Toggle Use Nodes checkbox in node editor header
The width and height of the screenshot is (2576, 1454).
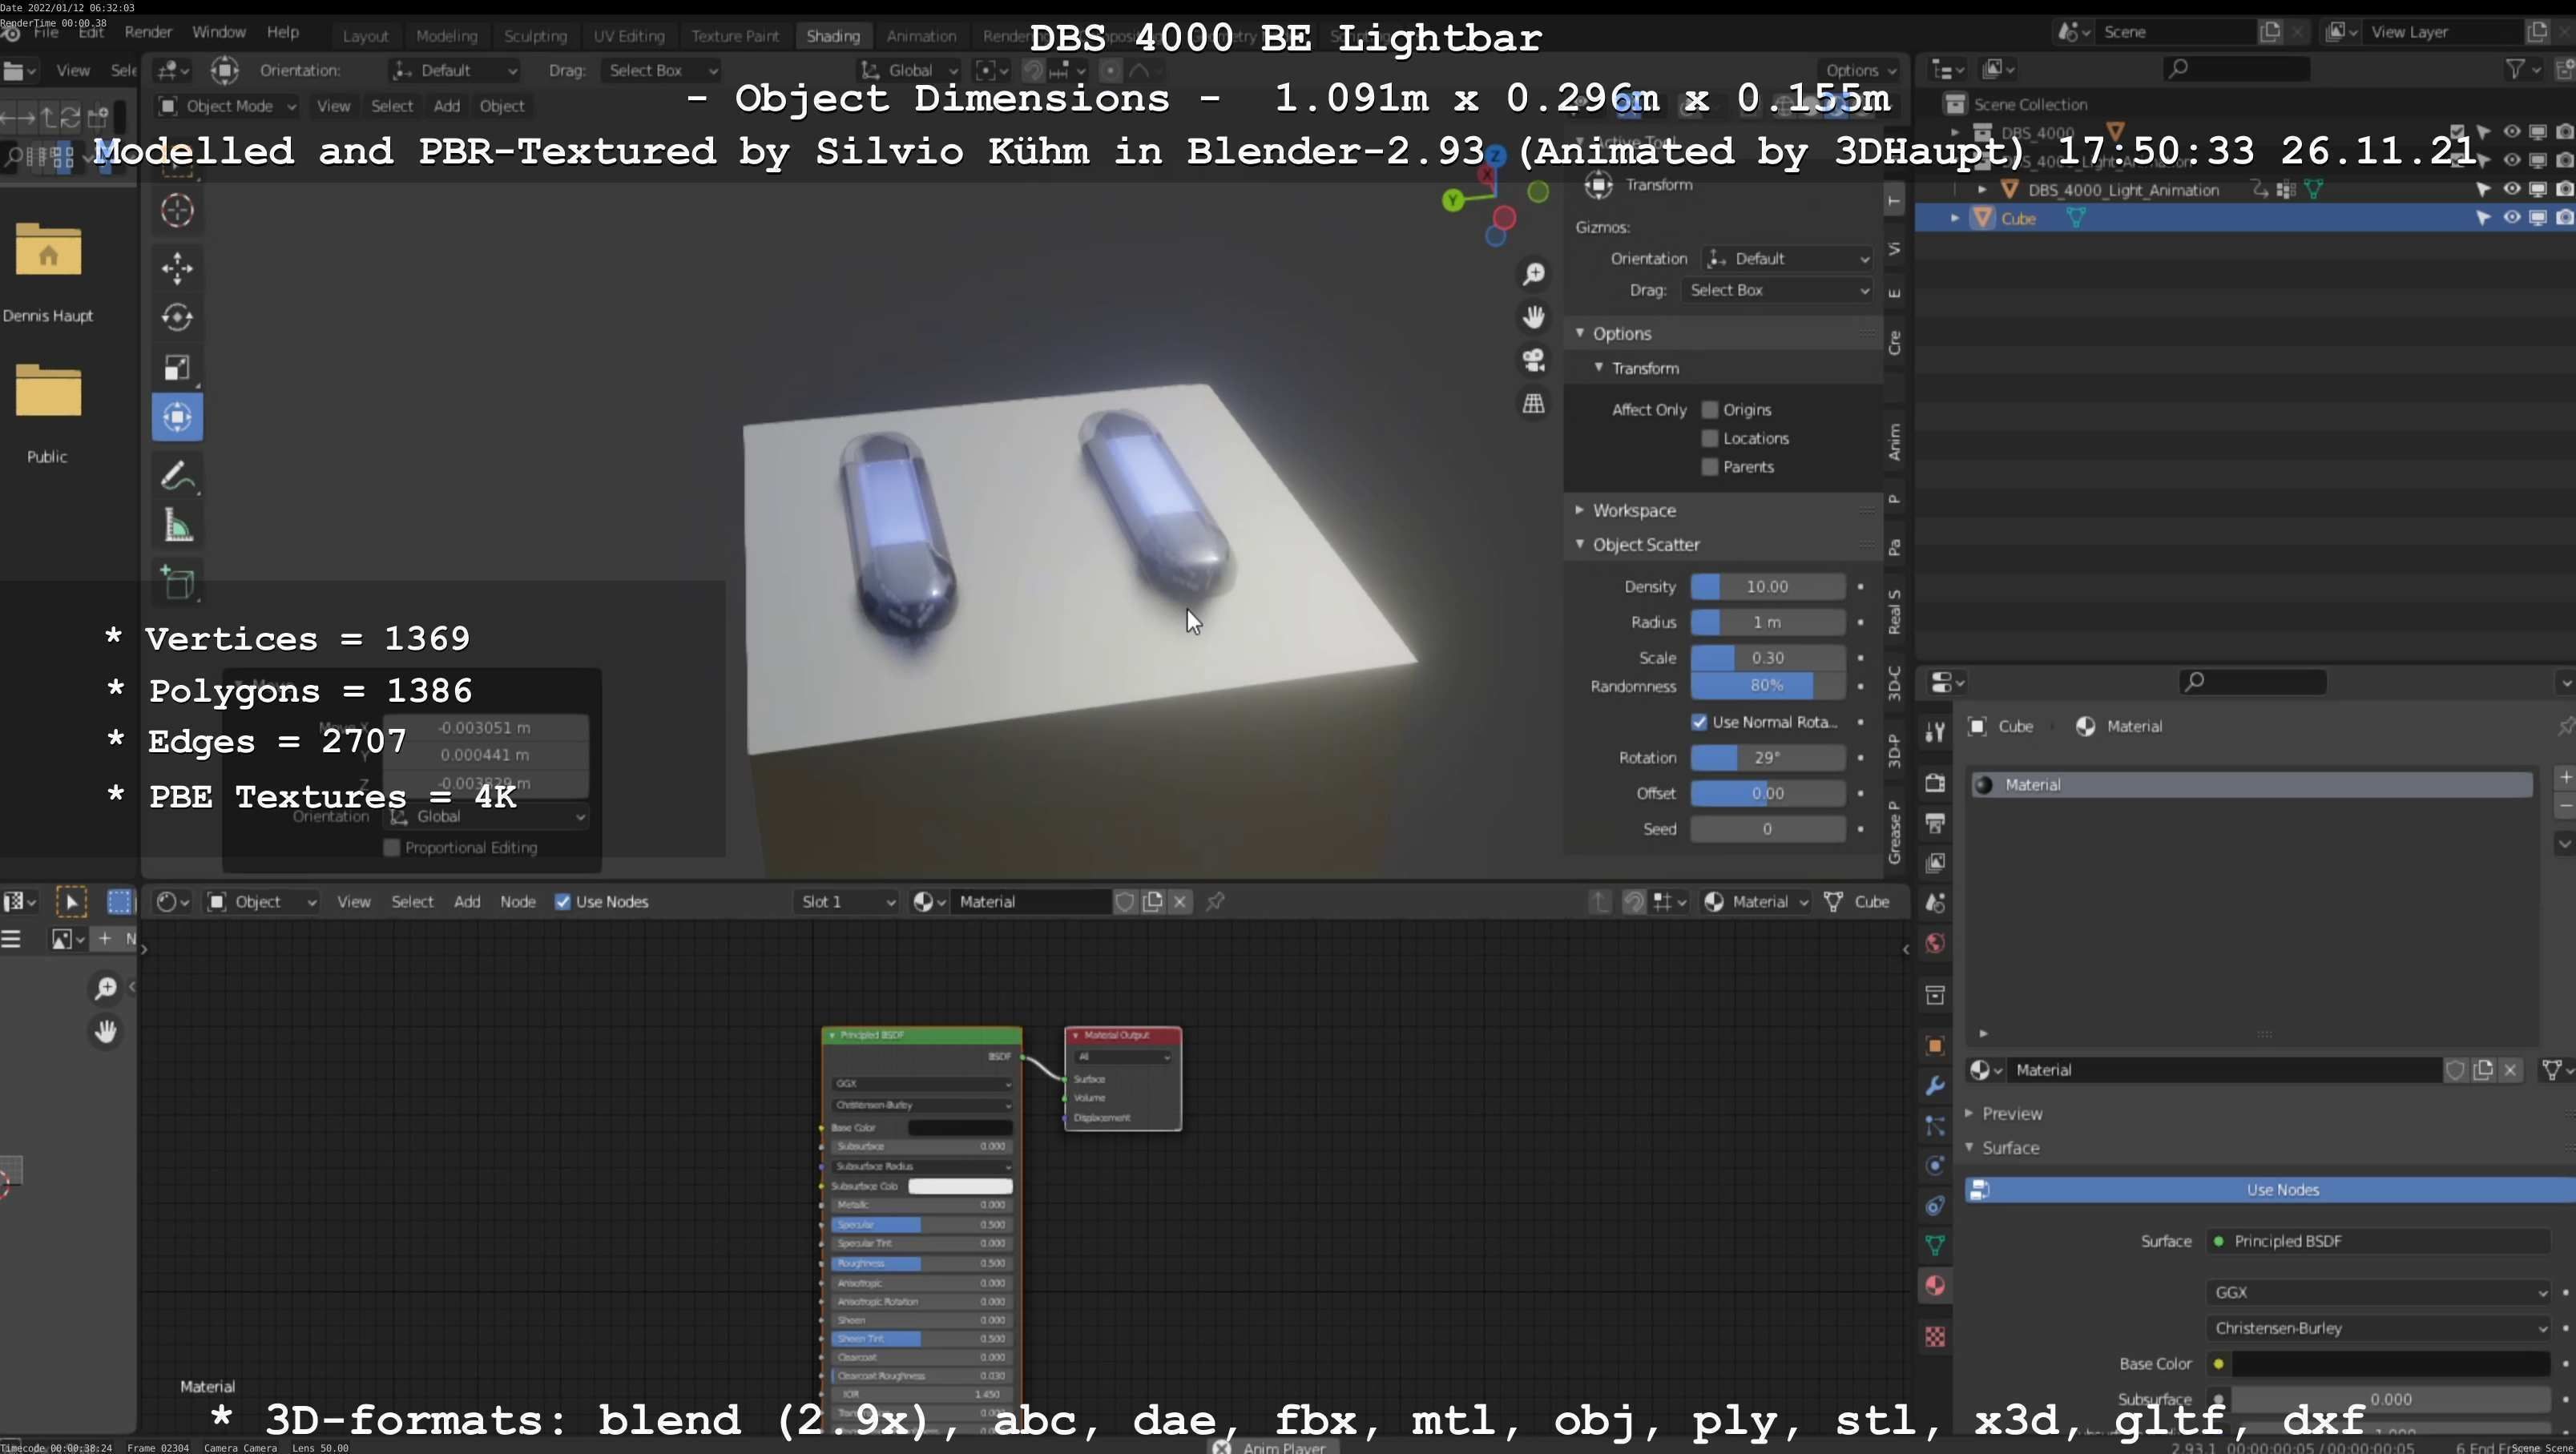point(563,901)
